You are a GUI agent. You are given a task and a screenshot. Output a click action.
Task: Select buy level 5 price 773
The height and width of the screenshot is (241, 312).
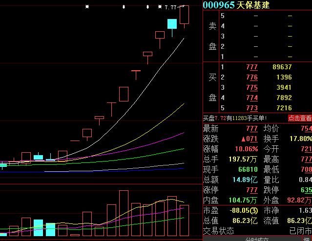(252, 108)
